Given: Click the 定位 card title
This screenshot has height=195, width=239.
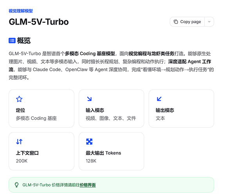Looking at the screenshot, I should pos(20,110).
